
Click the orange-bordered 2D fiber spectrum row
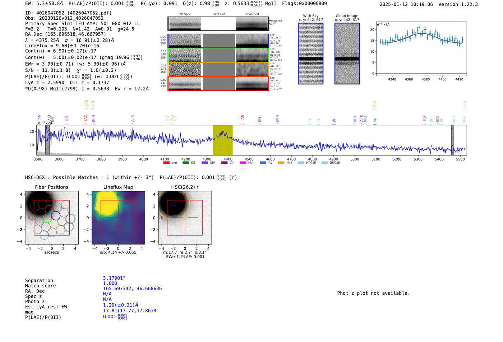218,69
